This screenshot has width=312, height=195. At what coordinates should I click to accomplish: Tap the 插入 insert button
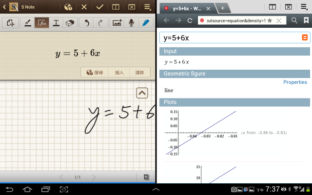pos(119,73)
